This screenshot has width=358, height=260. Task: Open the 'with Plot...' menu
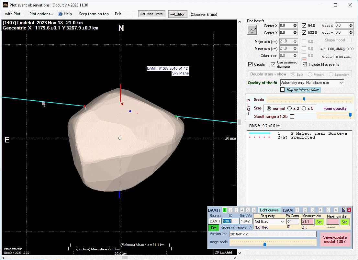(x=14, y=14)
